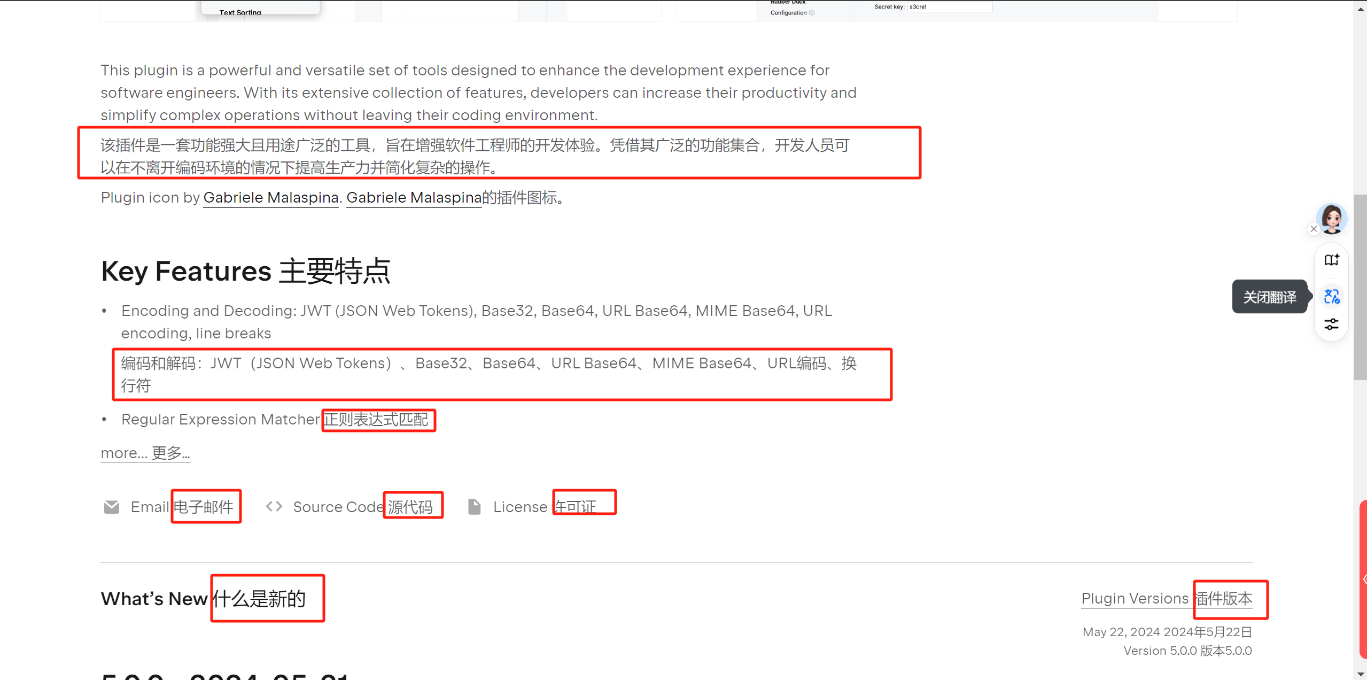Image resolution: width=1367 pixels, height=680 pixels.
Task: Click the Email link text
Action: [x=150, y=506]
